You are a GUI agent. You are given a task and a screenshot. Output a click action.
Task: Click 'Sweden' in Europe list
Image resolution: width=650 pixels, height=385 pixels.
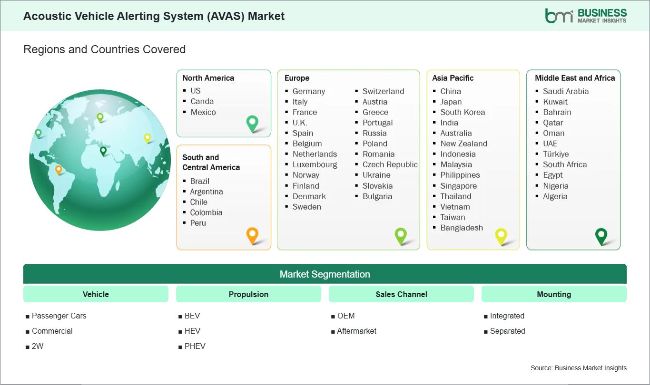coord(307,207)
